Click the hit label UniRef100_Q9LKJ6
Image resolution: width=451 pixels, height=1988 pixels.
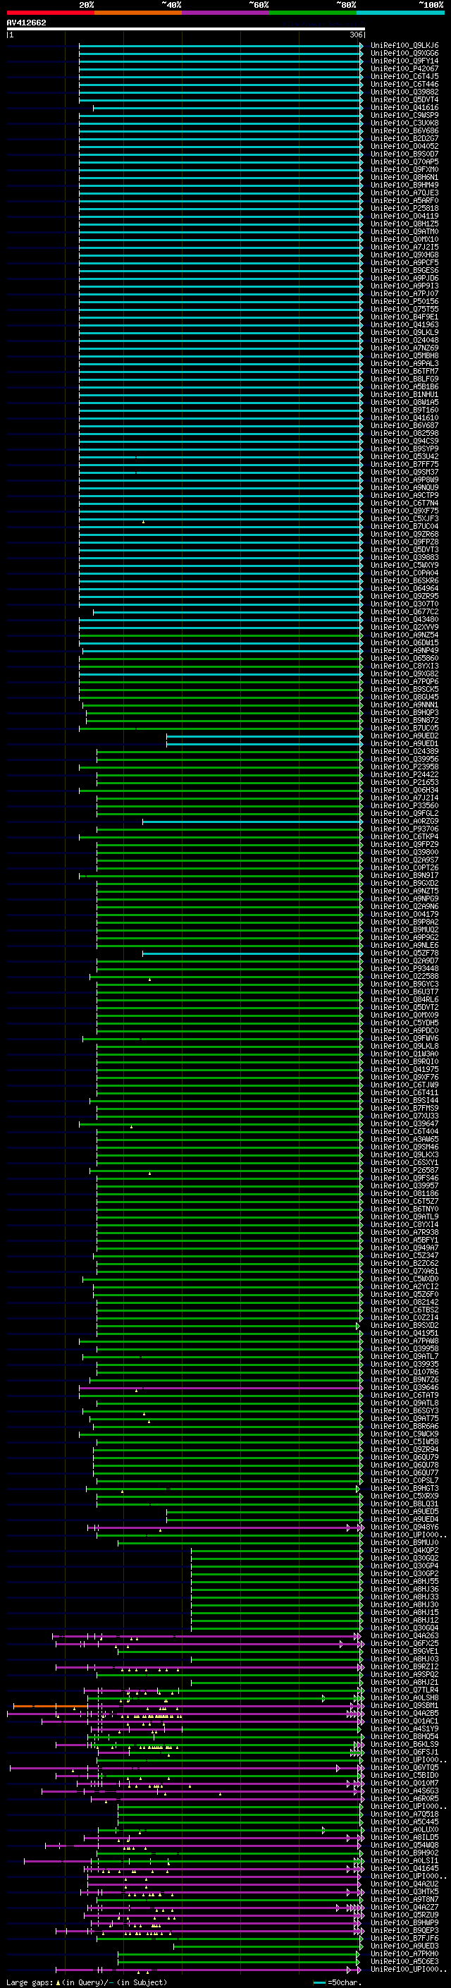pyautogui.click(x=404, y=46)
